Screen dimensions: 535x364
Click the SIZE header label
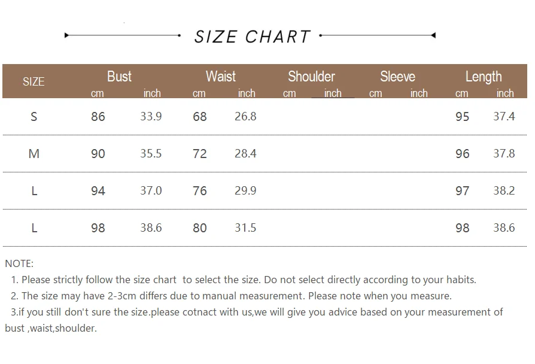[34, 81]
